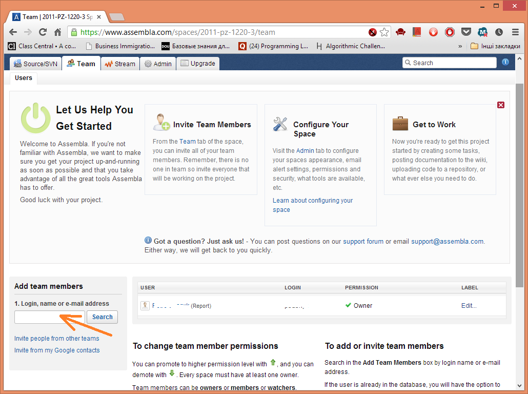
Task: Click the info icon next to Got a question
Action: 148,240
